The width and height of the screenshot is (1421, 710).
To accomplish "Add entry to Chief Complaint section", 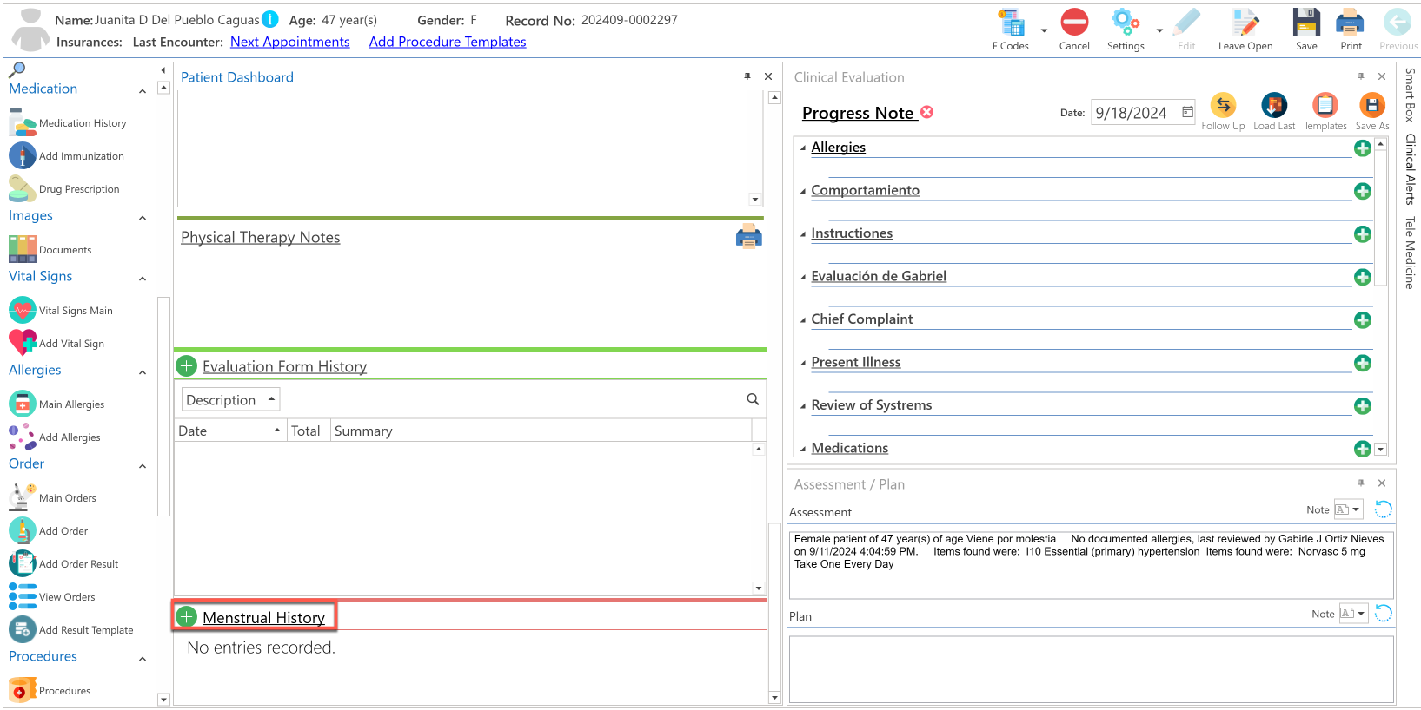I will [1363, 320].
